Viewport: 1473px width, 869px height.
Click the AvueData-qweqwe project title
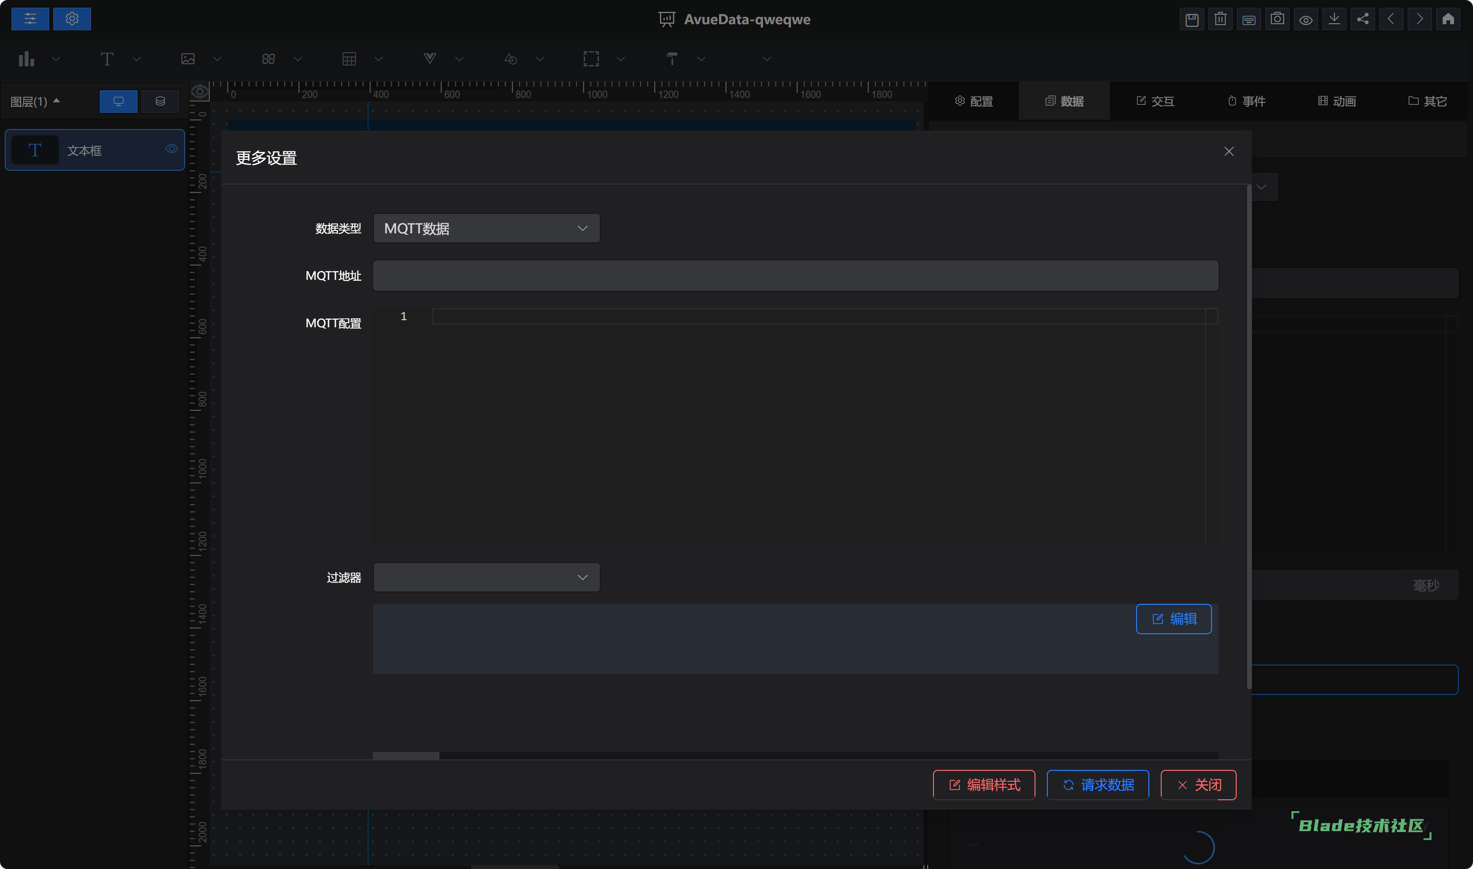747,19
